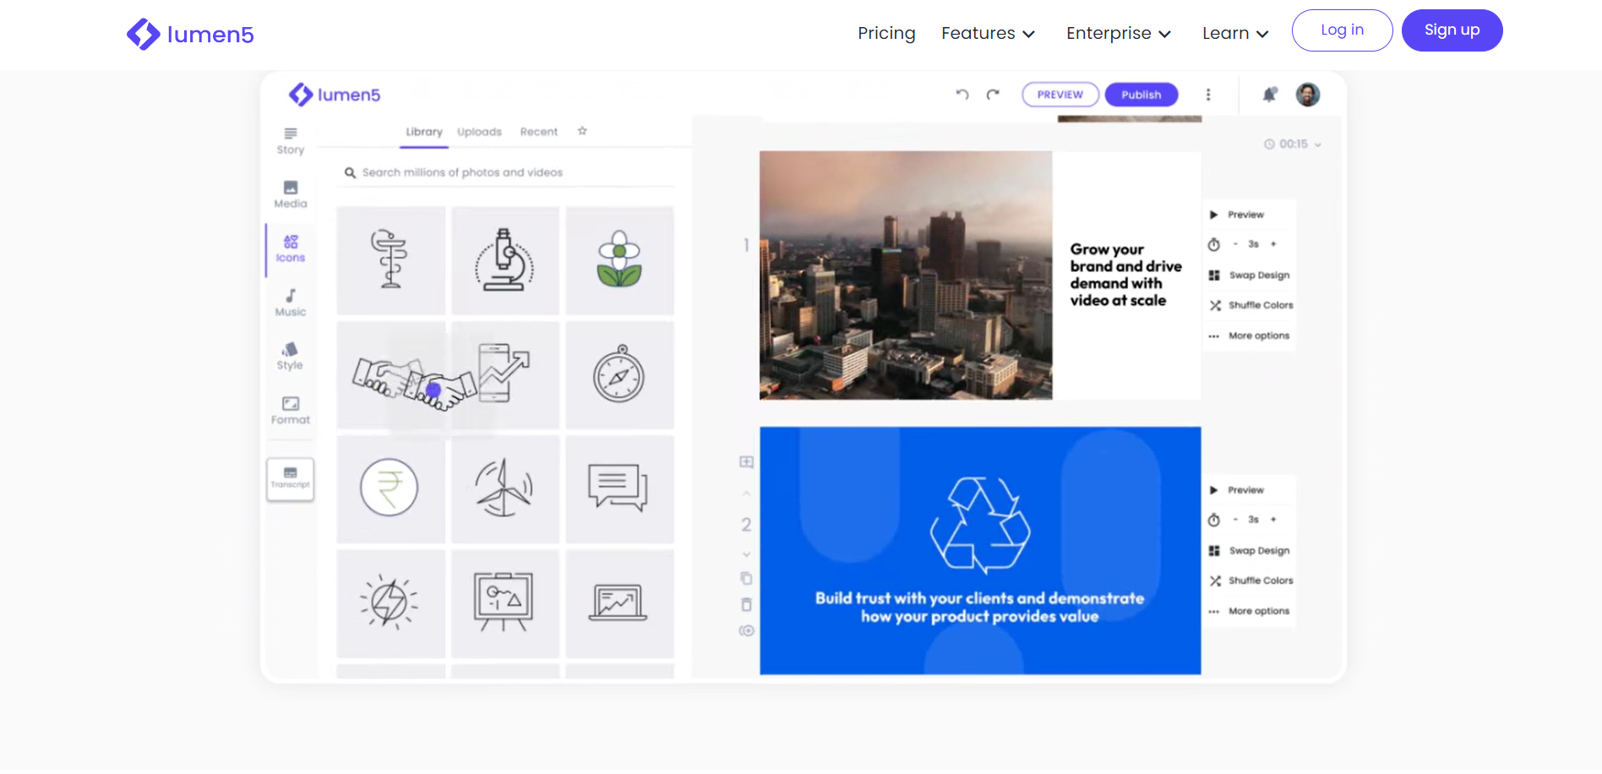Select the Icons panel in the sidebar
This screenshot has height=774, width=1602.
(290, 249)
